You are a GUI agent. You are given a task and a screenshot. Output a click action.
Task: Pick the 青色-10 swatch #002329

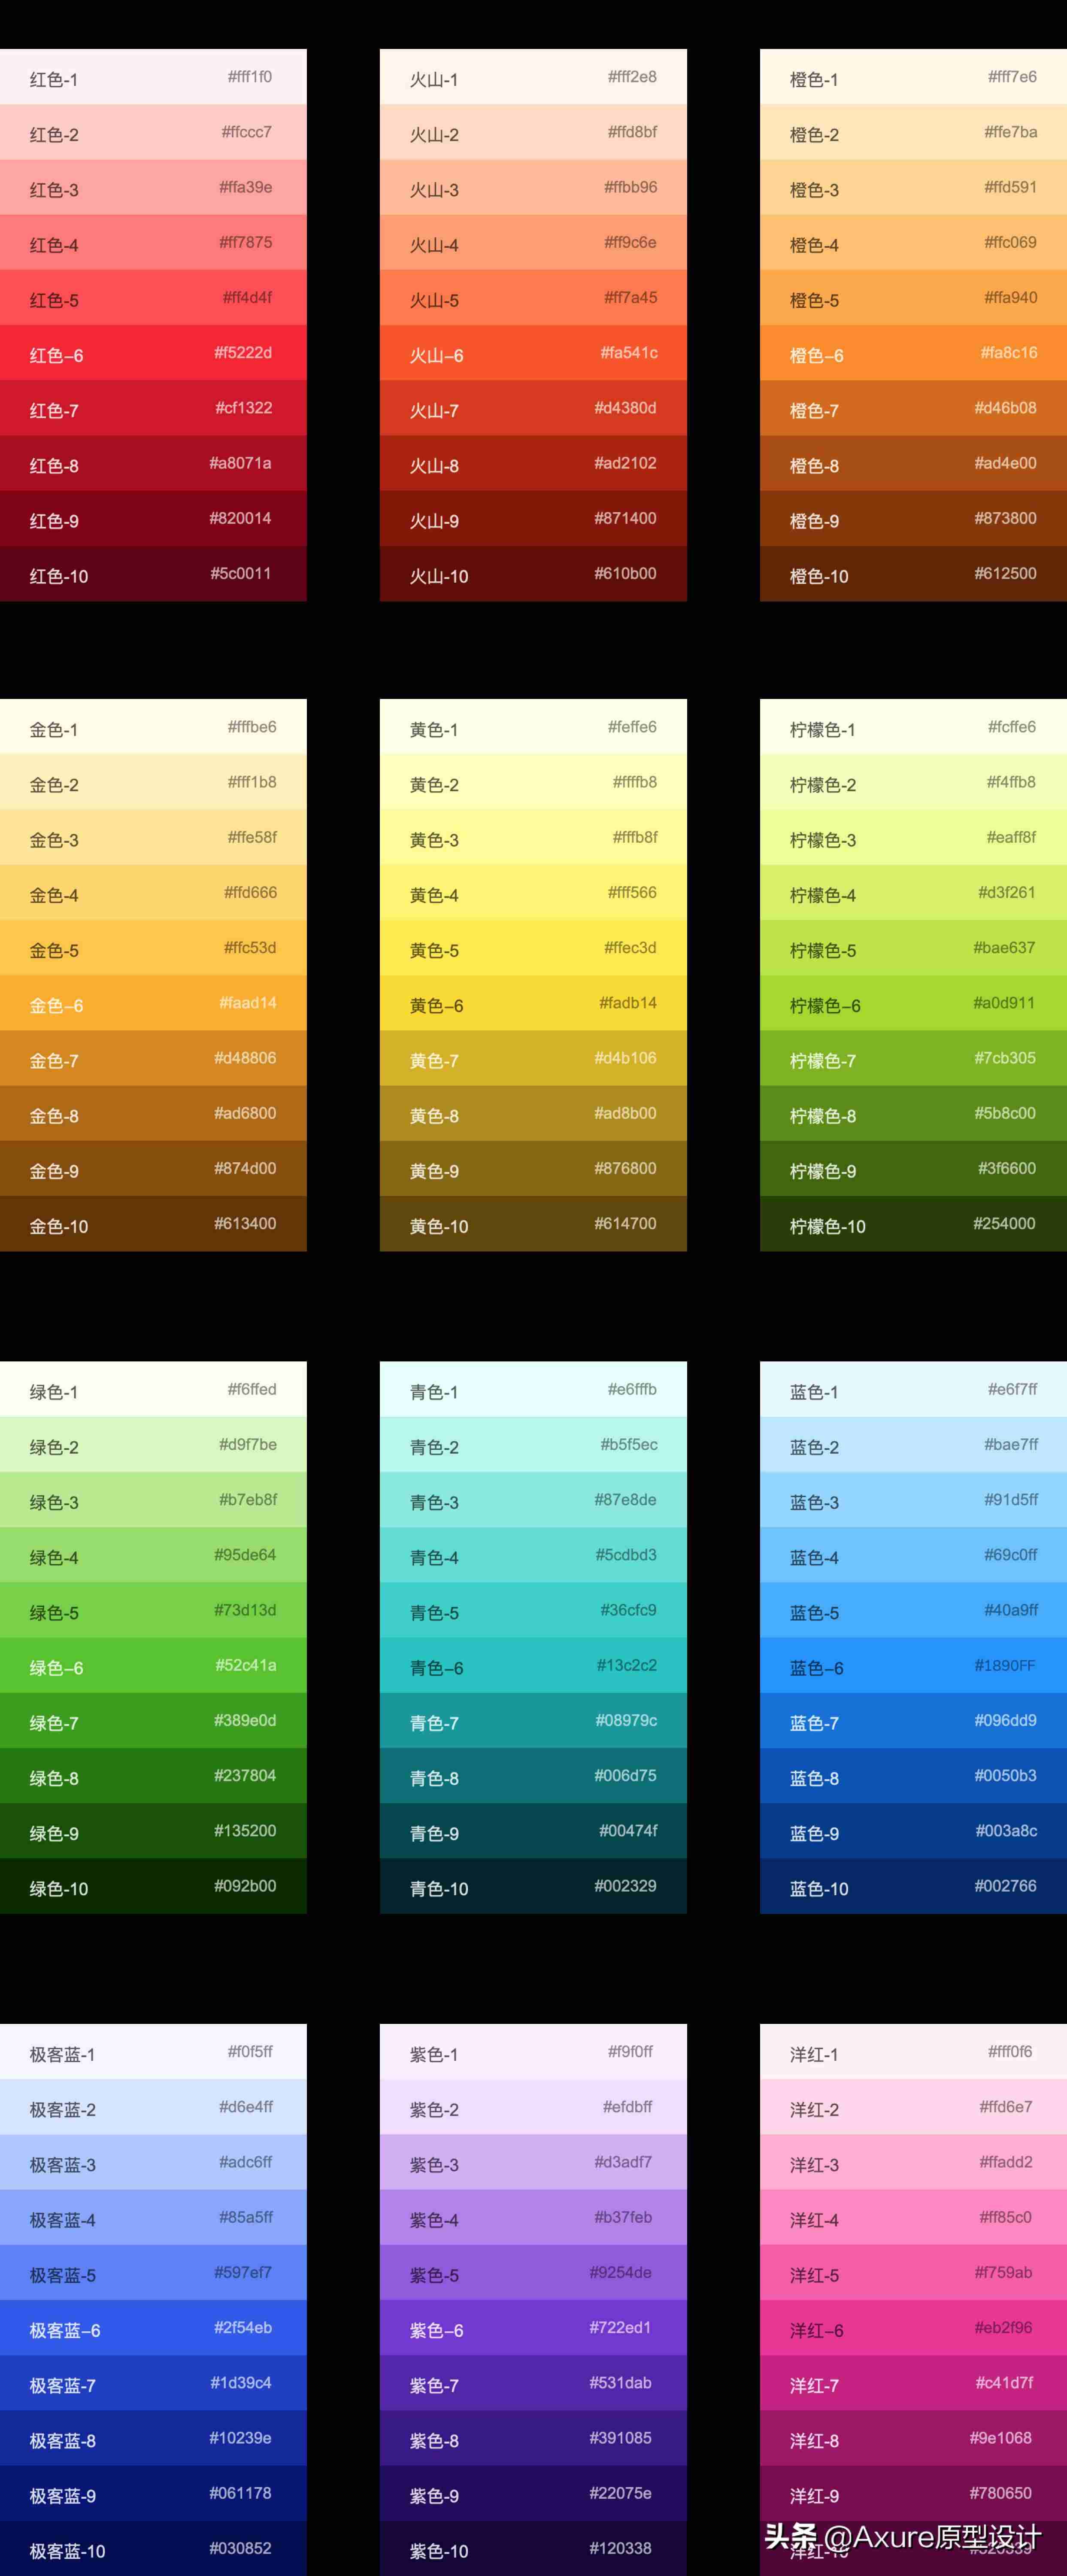[533, 1886]
